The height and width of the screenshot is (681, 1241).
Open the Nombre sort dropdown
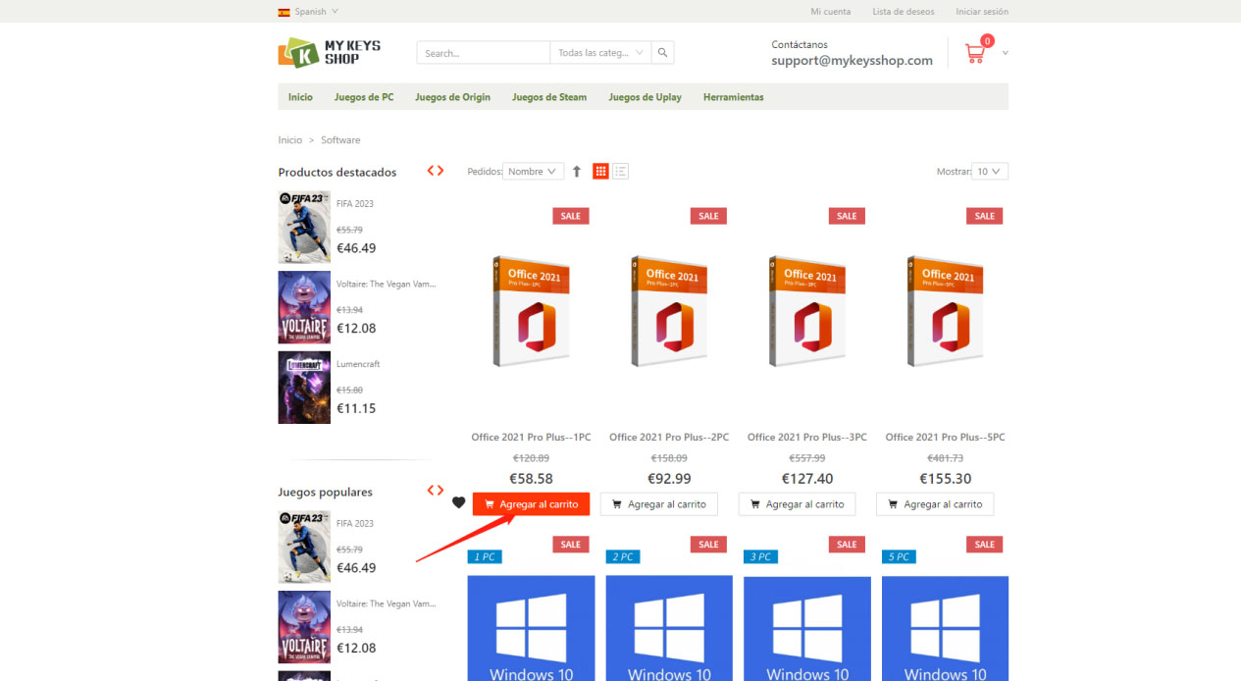533,171
